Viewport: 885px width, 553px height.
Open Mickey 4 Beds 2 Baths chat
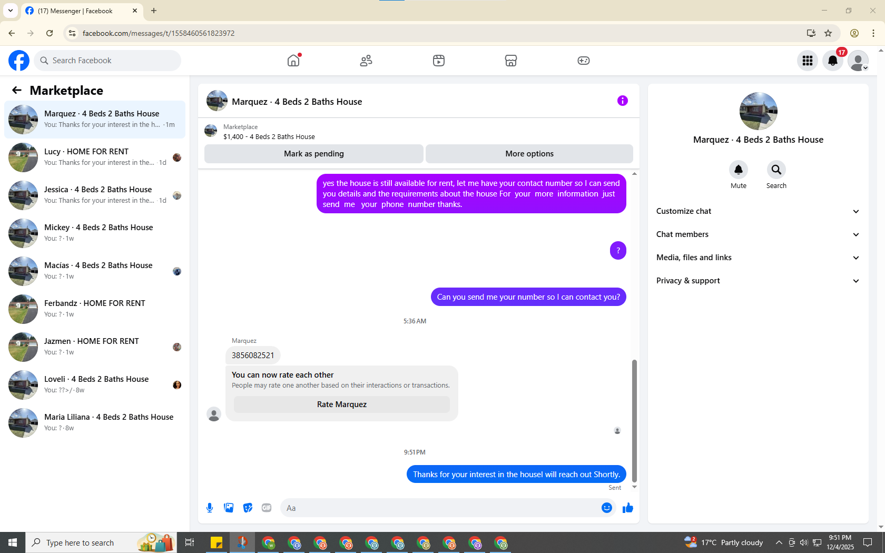coord(95,233)
